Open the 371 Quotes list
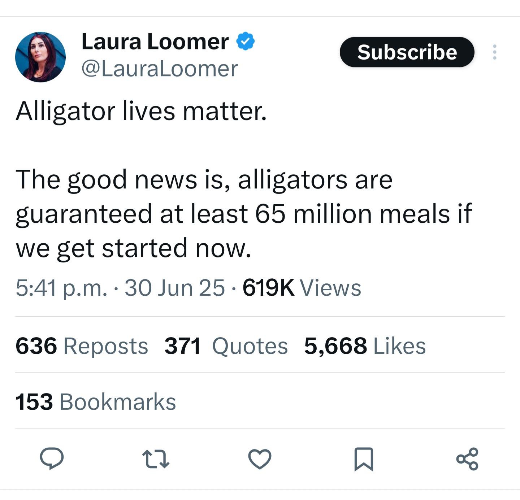Screen dimensions: 520x500 [x=226, y=346]
